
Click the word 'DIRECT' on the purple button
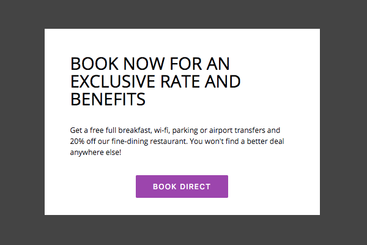point(195,187)
